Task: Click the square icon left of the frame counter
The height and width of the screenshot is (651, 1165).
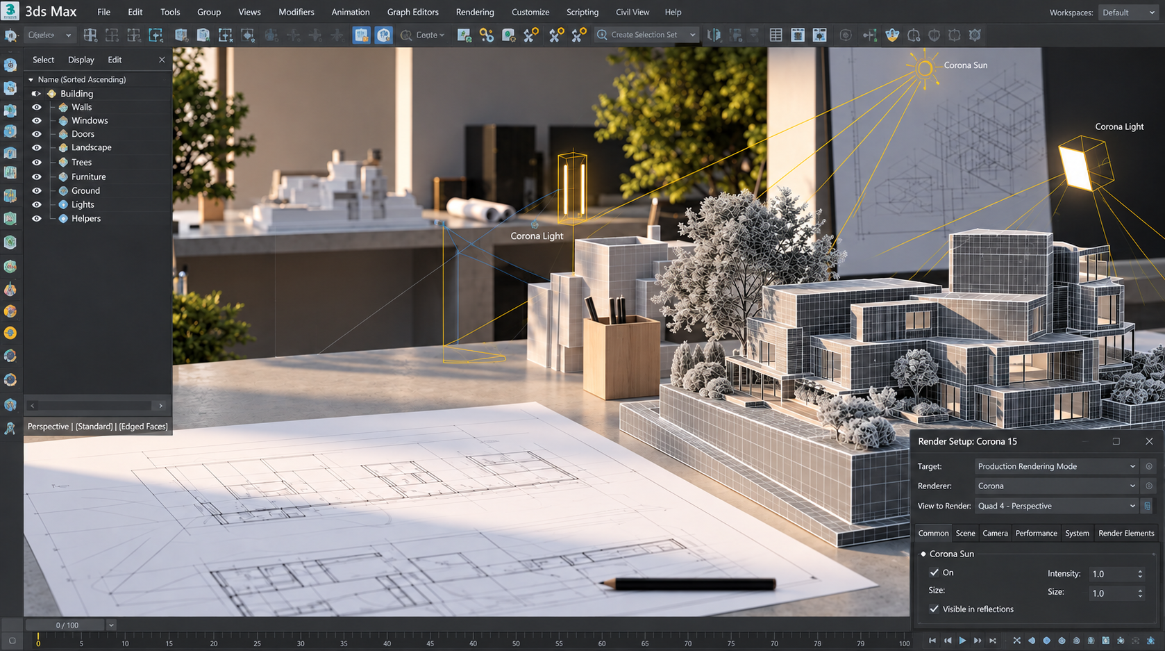Action: pos(12,641)
